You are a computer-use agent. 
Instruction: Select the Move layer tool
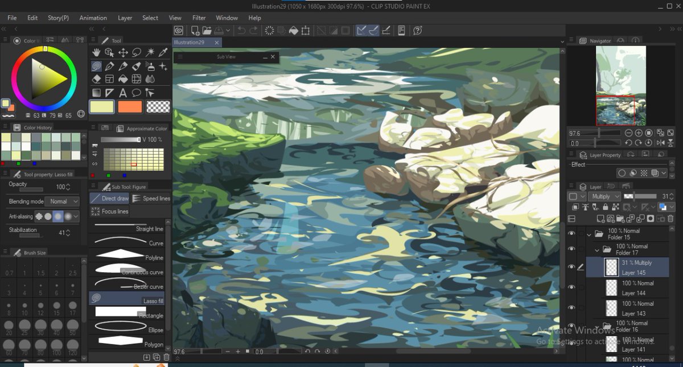click(x=123, y=53)
